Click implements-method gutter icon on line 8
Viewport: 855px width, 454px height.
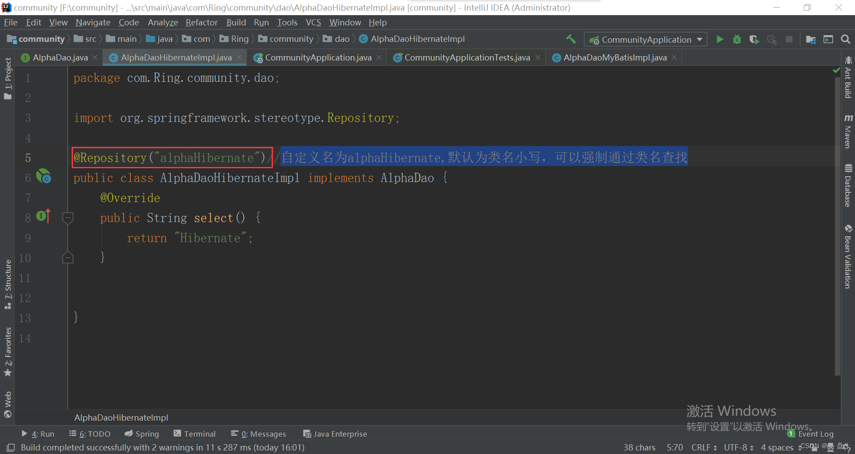(43, 216)
